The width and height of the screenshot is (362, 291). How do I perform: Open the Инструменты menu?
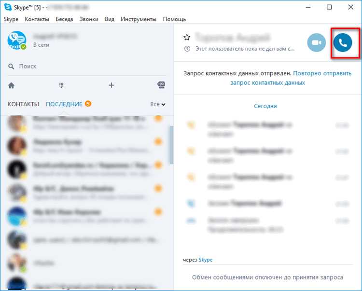(139, 19)
